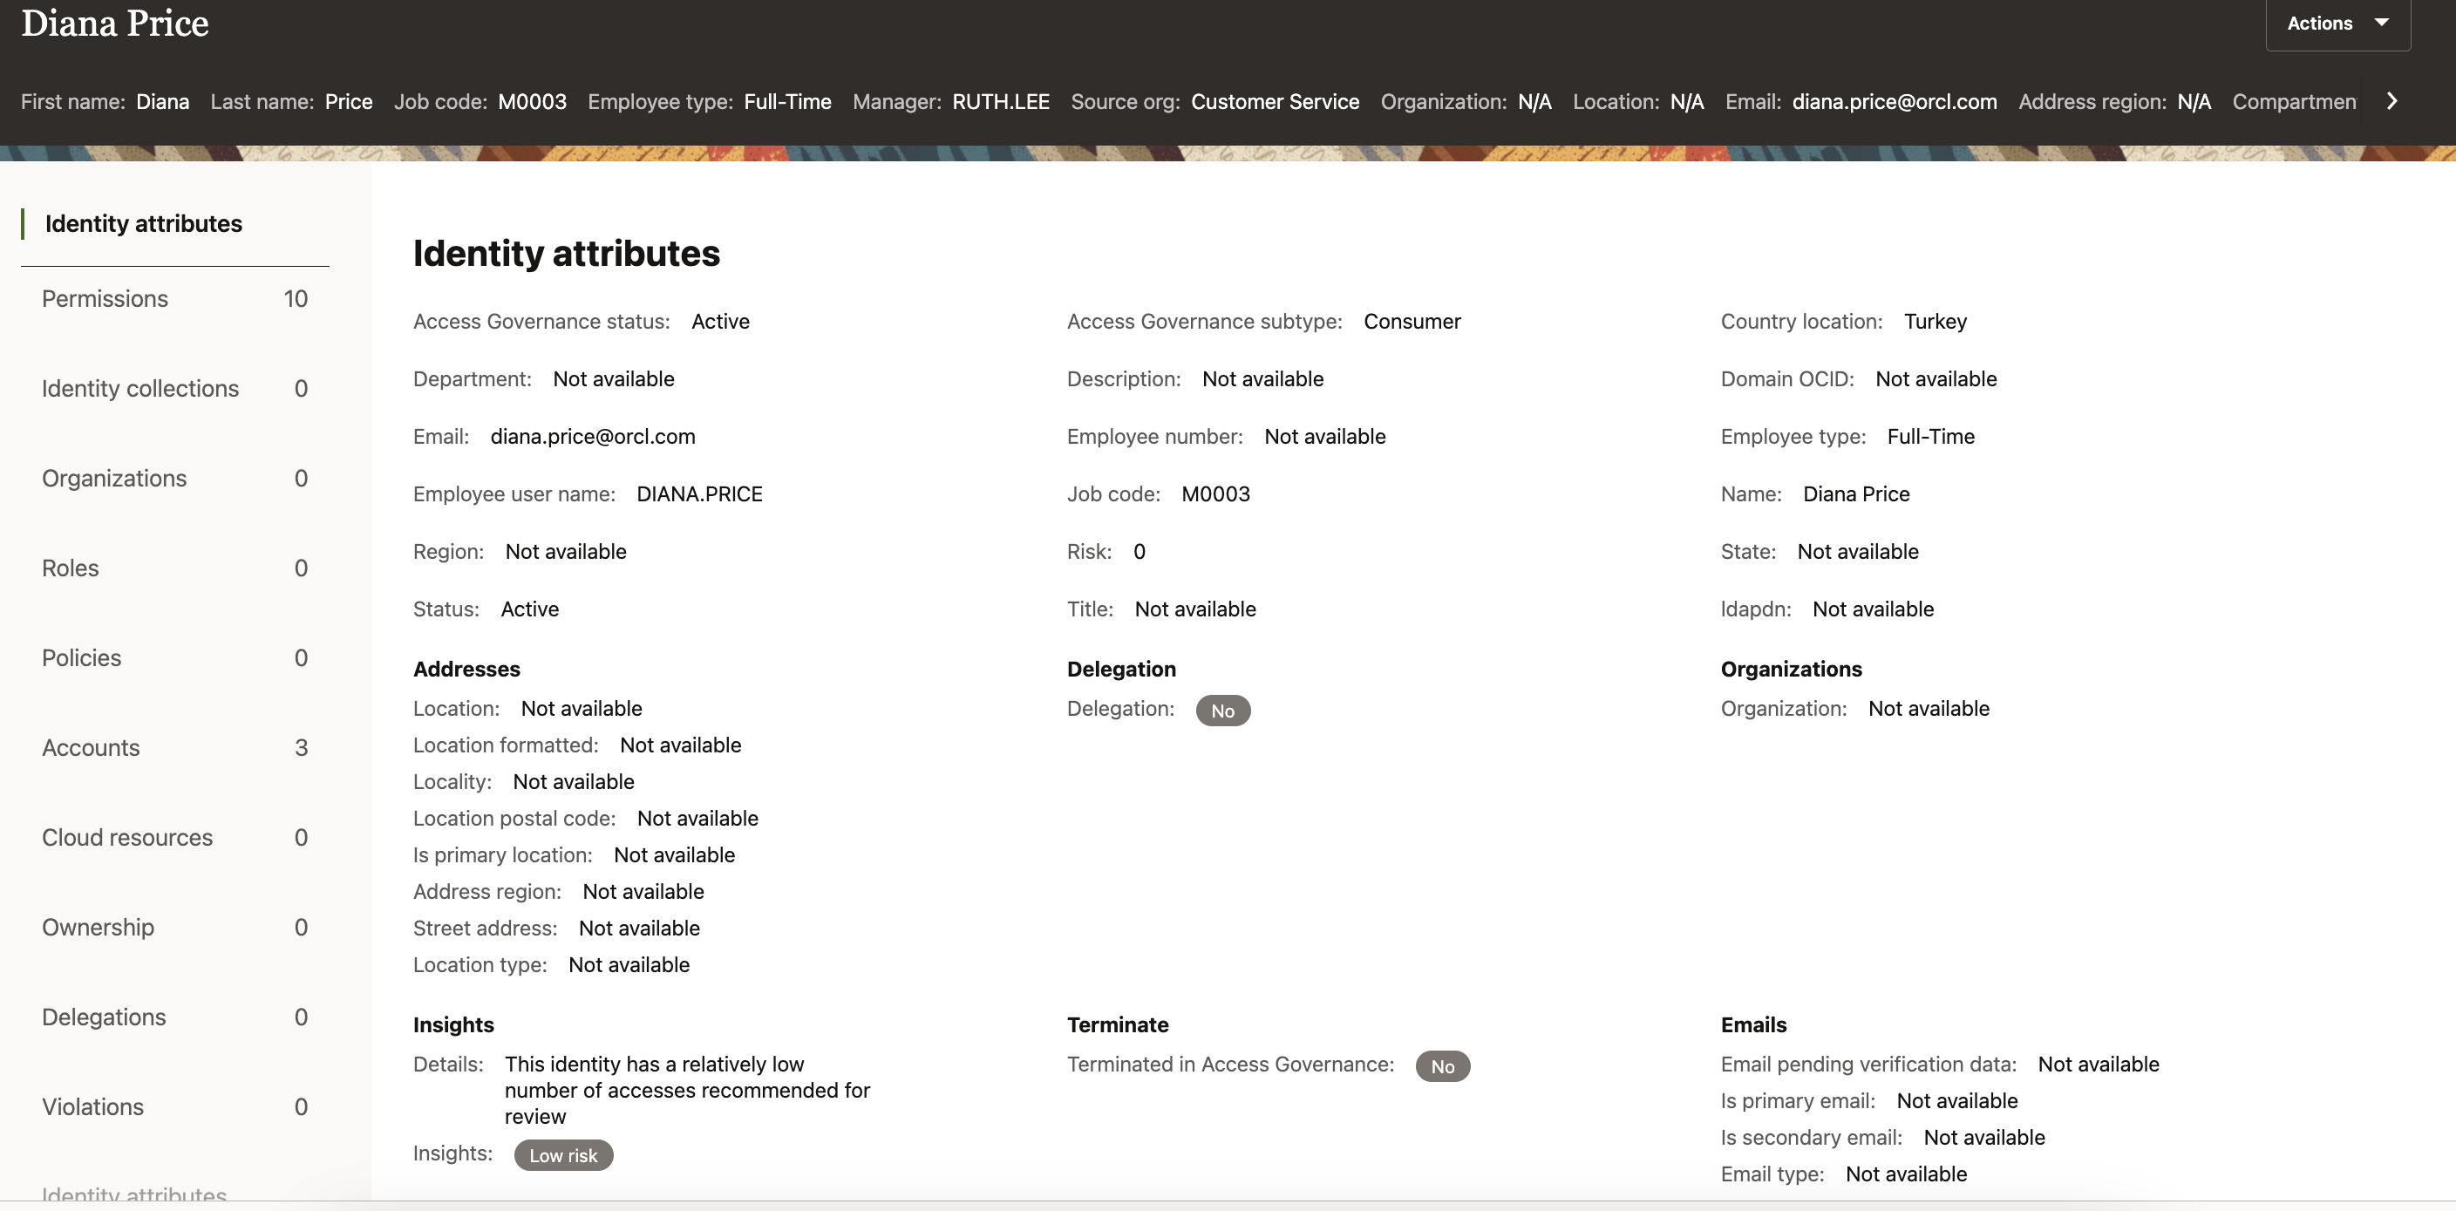This screenshot has height=1211, width=2456.
Task: Select the Identity attributes tab in the sidebar
Action: point(143,223)
